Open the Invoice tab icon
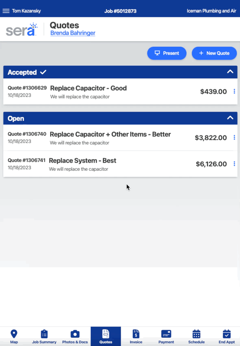 click(136, 334)
